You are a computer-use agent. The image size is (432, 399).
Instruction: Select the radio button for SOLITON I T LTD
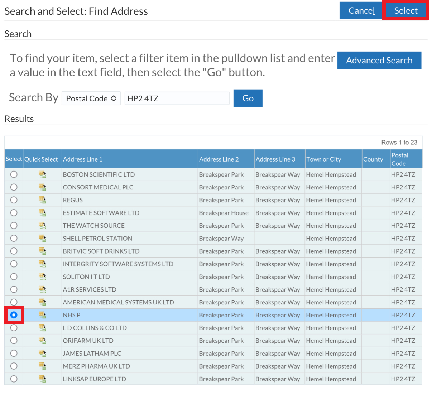14,277
